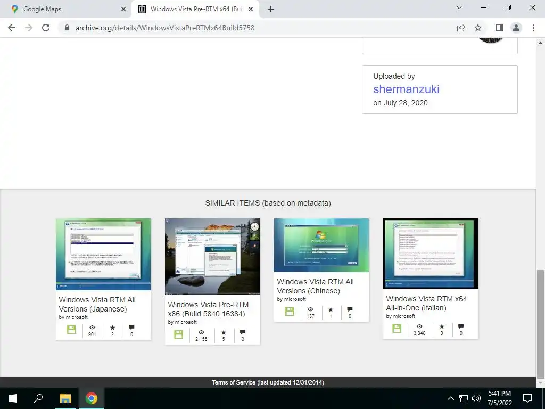Click the browser forward arrow

coord(29,28)
